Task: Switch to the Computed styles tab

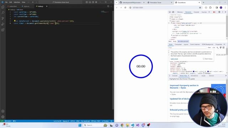Action: [x=178, y=44]
